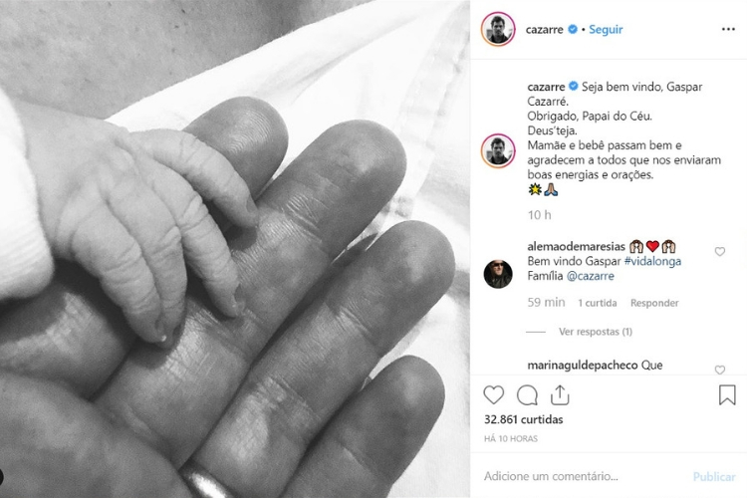The image size is (747, 498).
Task: View likes via 1 curtida
Action: (598, 303)
